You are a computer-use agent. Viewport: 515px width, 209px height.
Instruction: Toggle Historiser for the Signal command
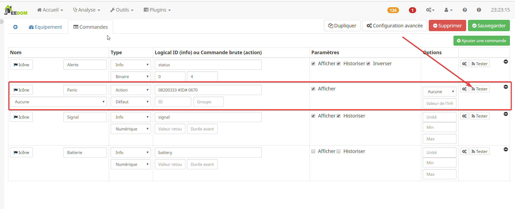click(x=338, y=116)
